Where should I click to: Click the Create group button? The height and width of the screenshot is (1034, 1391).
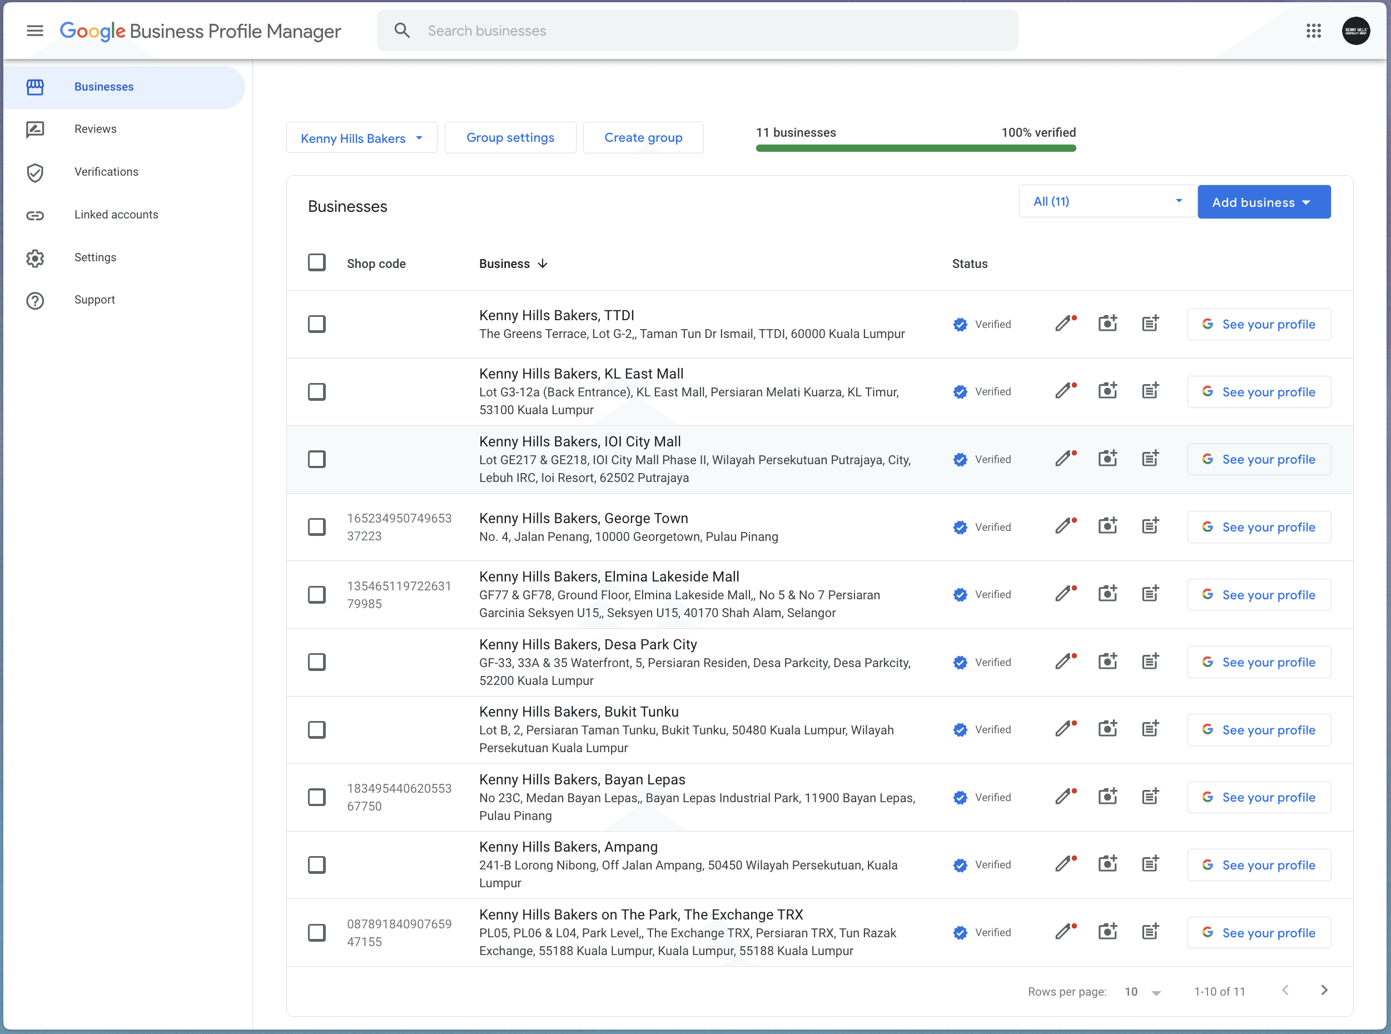point(643,137)
